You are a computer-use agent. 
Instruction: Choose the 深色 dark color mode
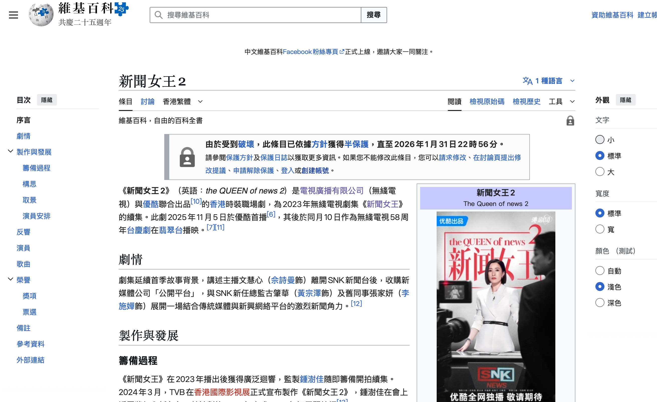pos(600,303)
